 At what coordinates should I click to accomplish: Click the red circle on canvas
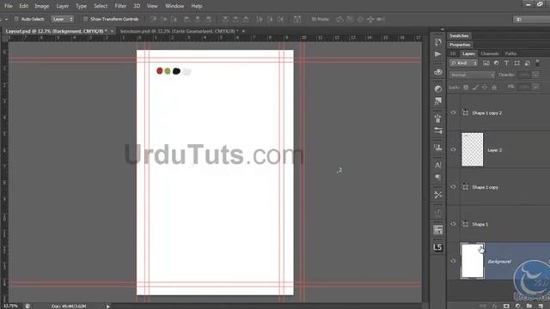pos(160,70)
